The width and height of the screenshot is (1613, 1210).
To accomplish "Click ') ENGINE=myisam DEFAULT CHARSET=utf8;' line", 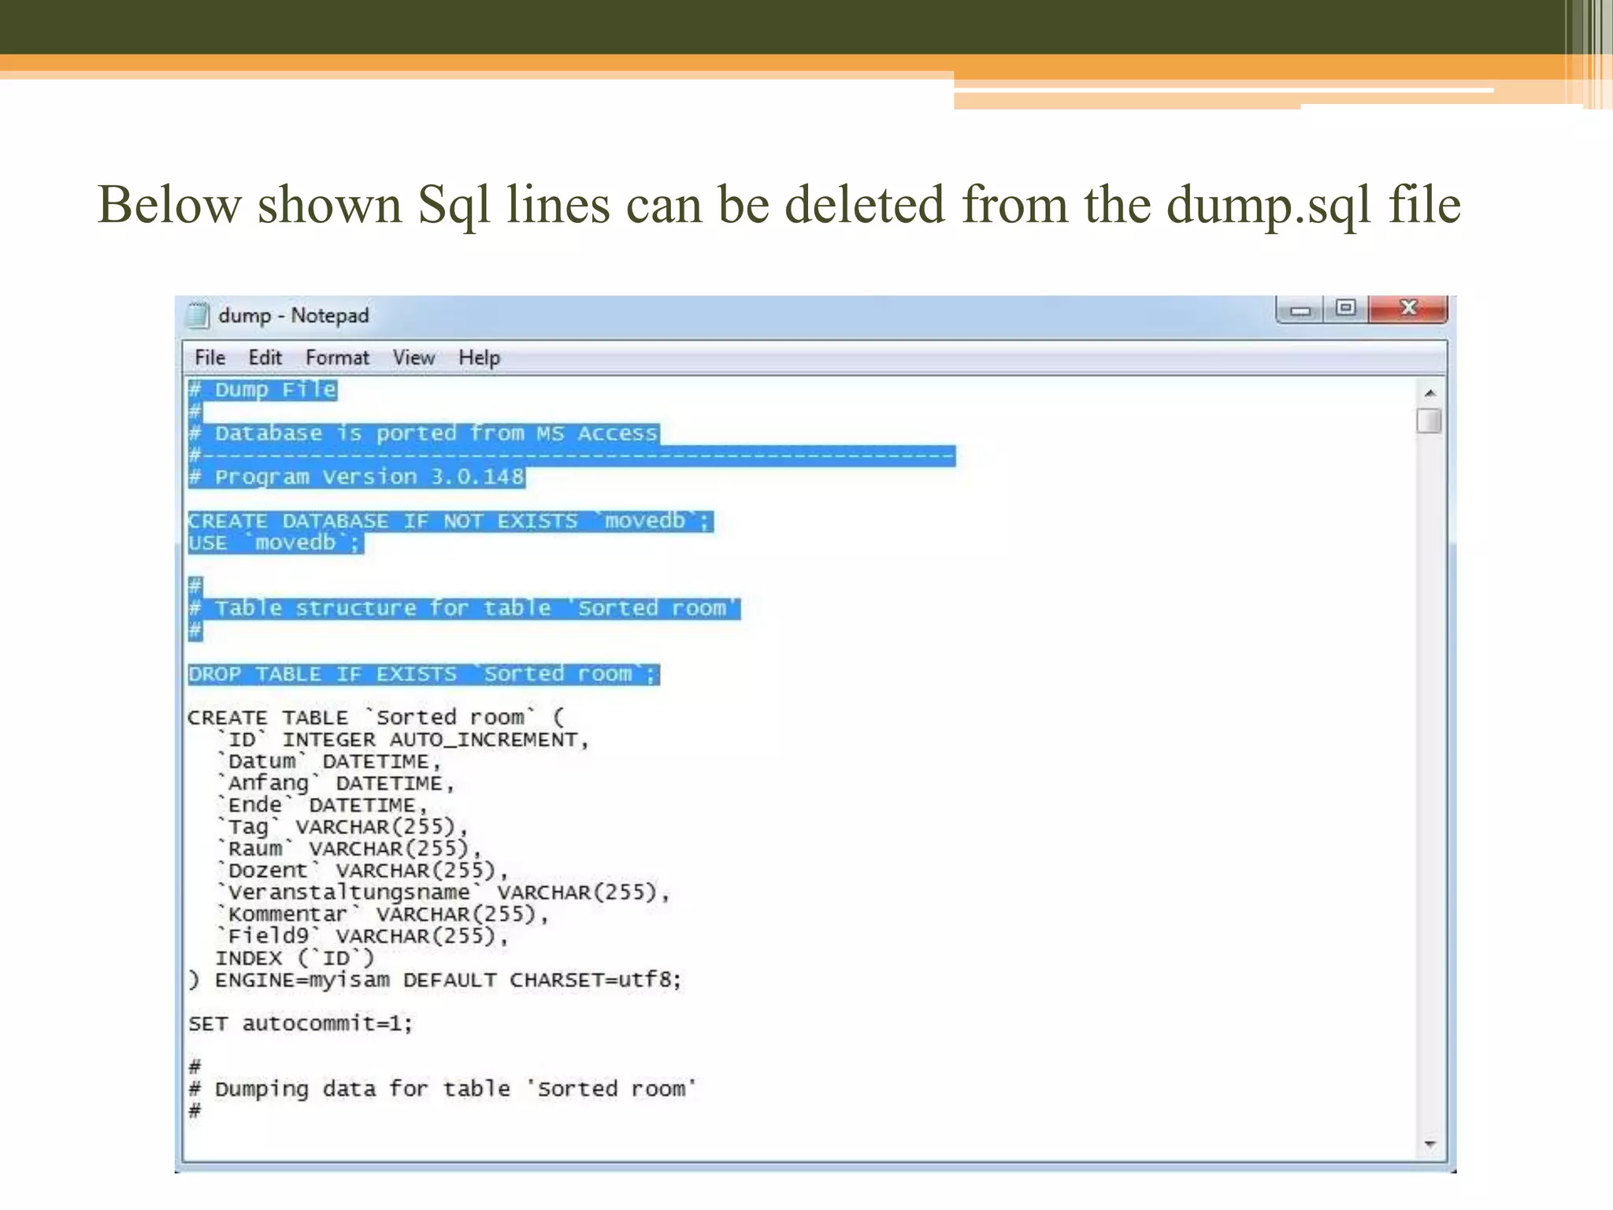I will pos(435,980).
